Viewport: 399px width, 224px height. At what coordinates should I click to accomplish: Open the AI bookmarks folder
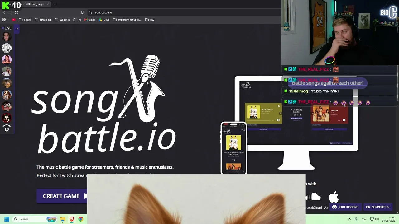pyautogui.click(x=77, y=20)
